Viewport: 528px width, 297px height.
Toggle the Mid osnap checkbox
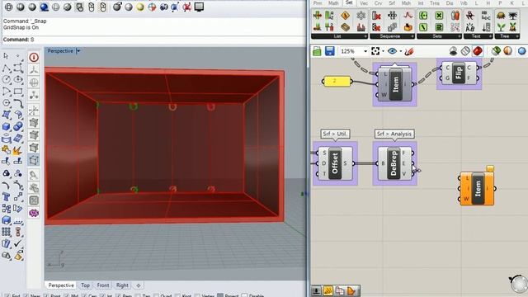65,295
